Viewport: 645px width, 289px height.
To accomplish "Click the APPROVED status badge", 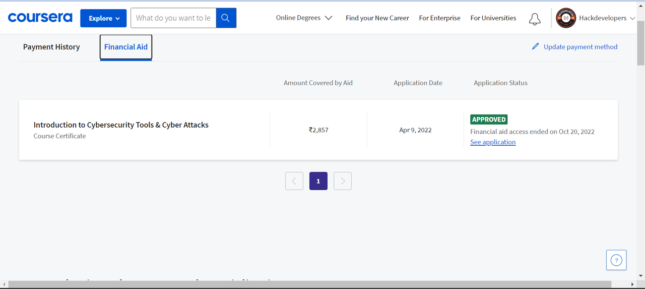I will [489, 120].
